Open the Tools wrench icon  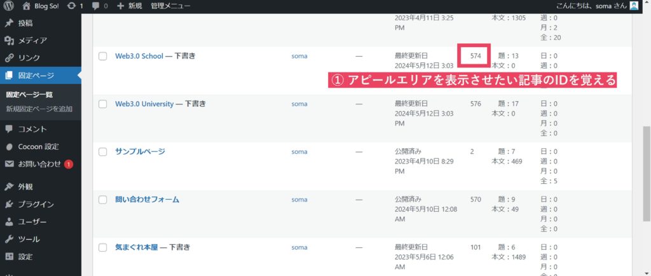(x=9, y=239)
